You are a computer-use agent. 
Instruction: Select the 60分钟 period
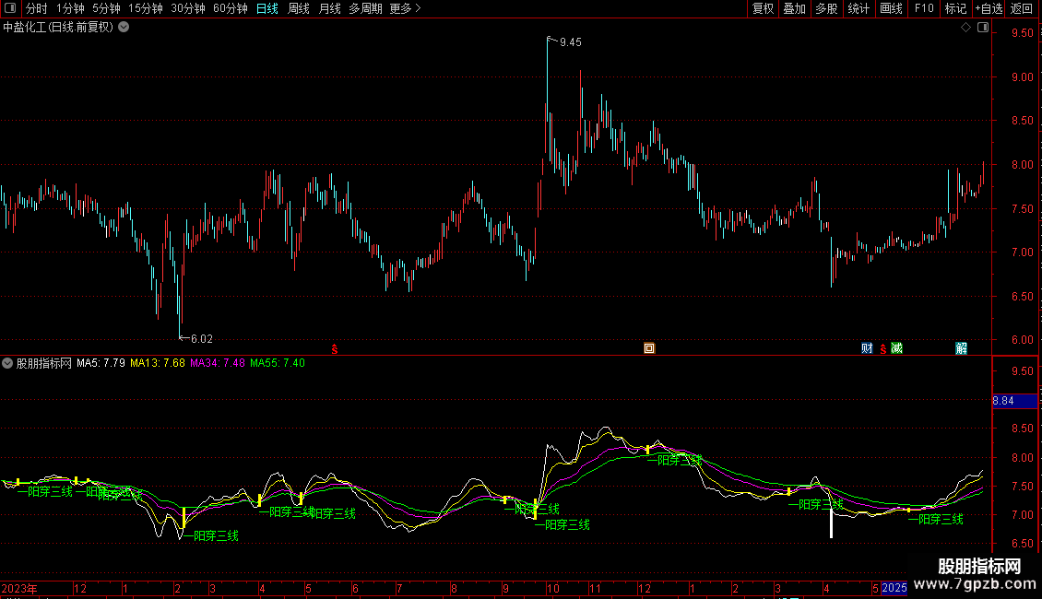231,8
